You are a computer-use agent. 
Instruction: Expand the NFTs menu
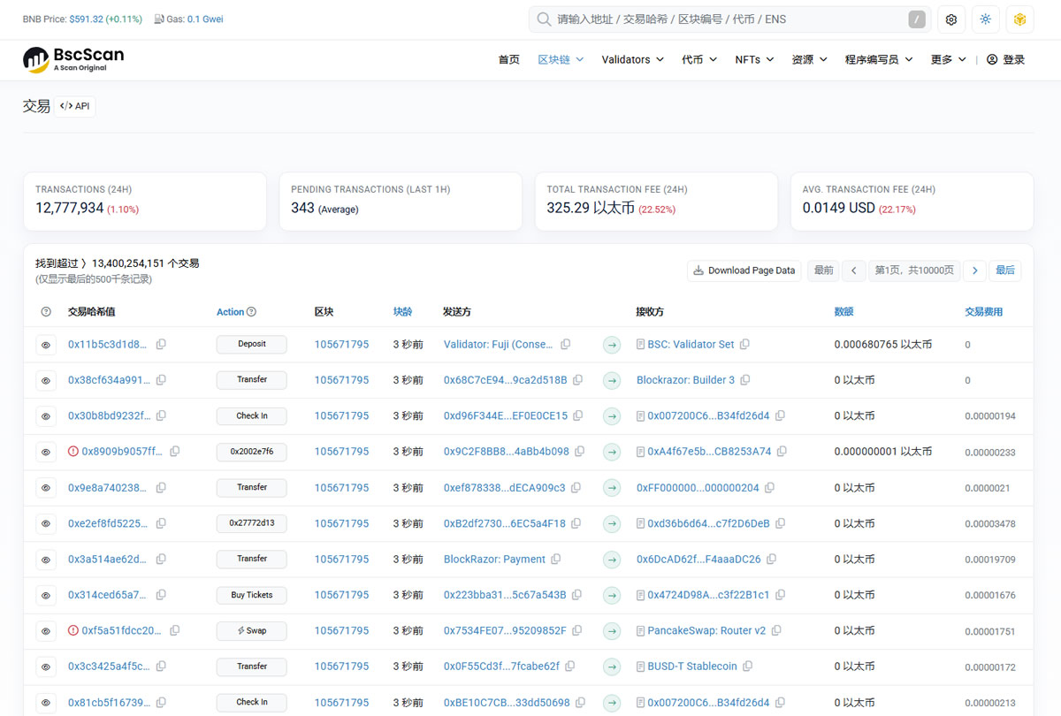(x=754, y=59)
